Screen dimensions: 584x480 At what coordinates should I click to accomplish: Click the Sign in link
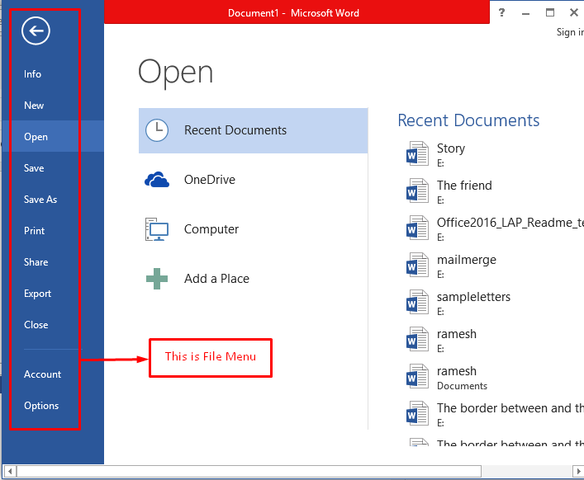[570, 32]
